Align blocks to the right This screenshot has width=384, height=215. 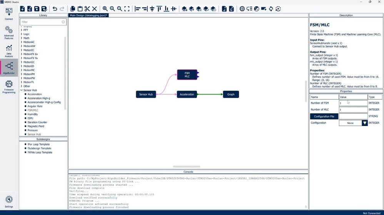point(145,9)
